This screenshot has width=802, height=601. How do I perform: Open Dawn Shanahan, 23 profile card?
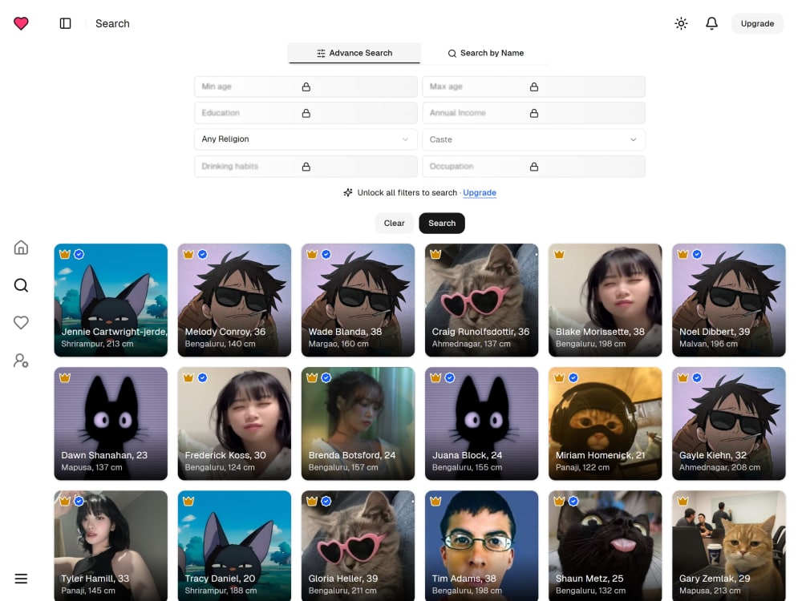[x=111, y=424]
